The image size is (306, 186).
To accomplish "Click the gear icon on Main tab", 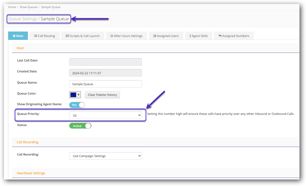I will pyautogui.click(x=14, y=36).
